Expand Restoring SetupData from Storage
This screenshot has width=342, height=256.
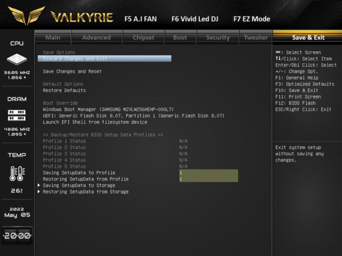pyautogui.click(x=84, y=192)
